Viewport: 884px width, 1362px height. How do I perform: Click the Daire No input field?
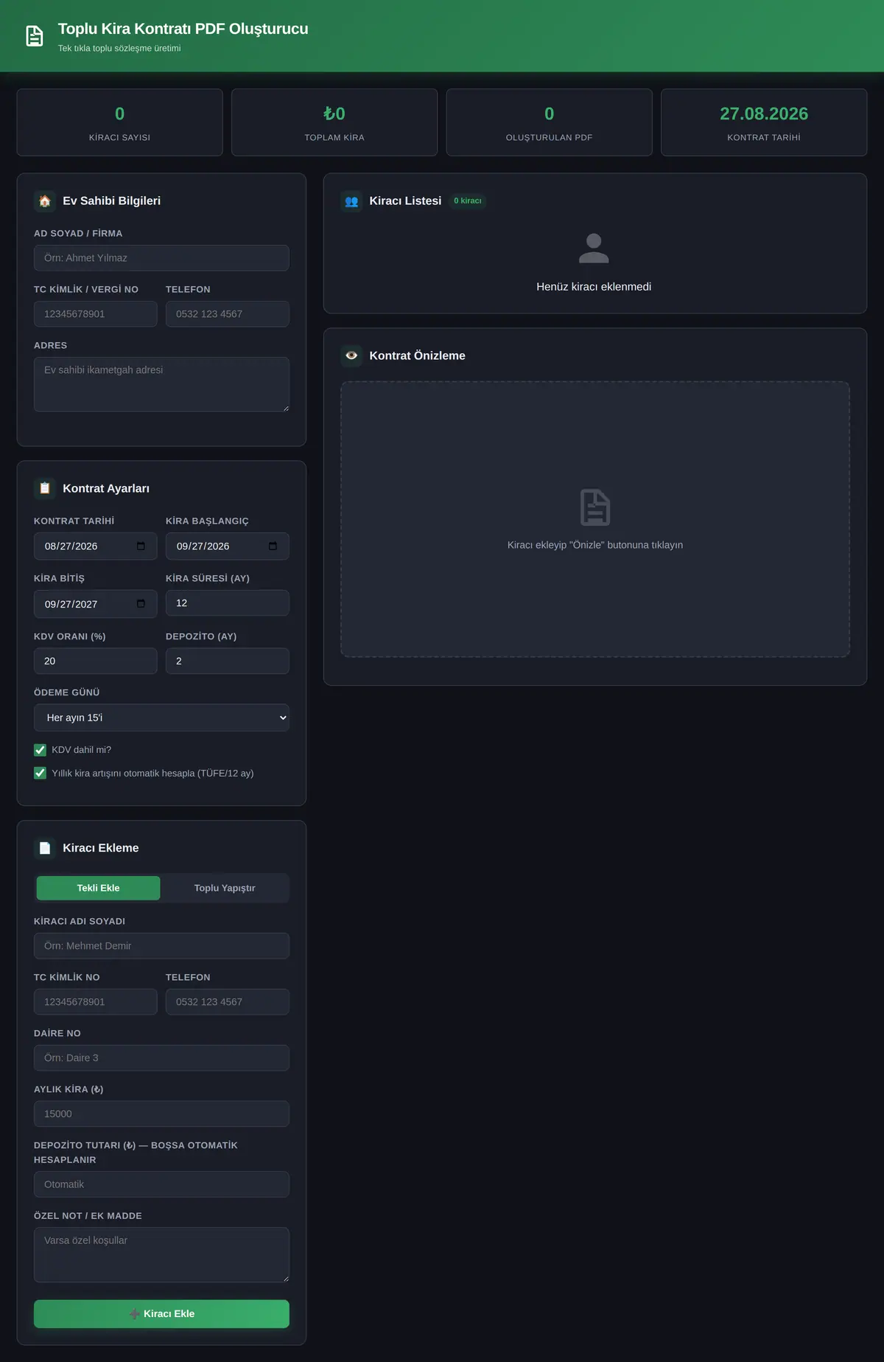pyautogui.click(x=161, y=1058)
